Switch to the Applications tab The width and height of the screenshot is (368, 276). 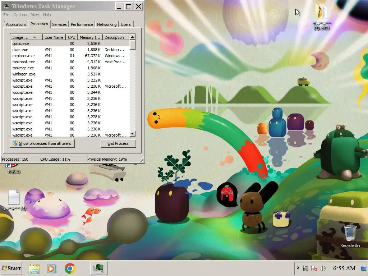(x=16, y=24)
